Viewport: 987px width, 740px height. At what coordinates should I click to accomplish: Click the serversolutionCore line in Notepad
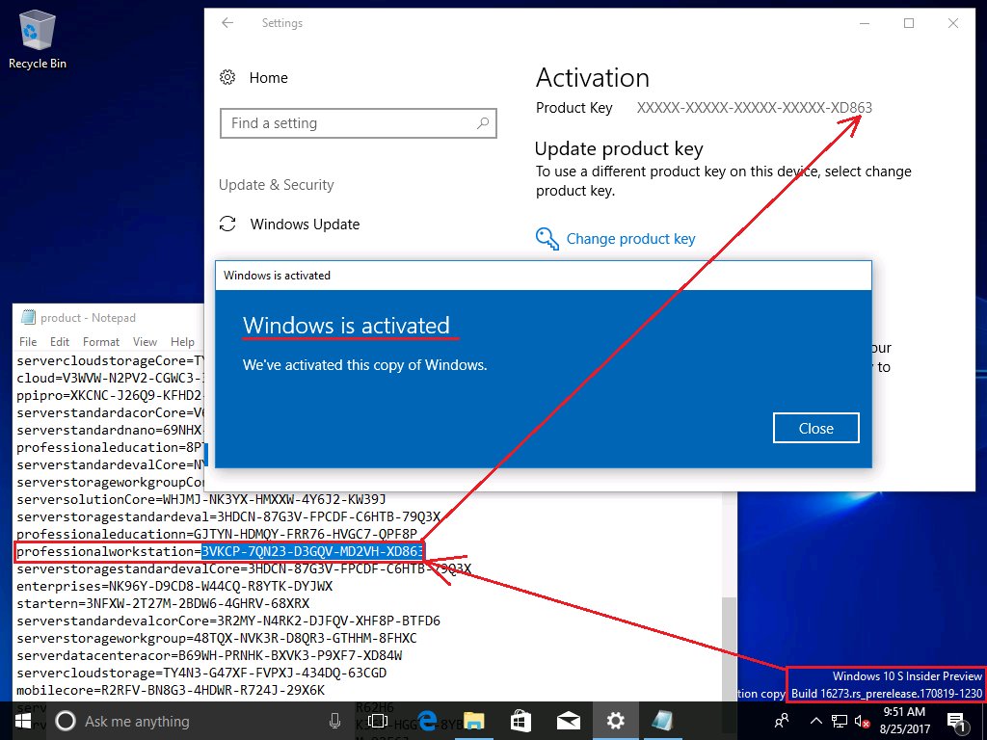tap(201, 500)
